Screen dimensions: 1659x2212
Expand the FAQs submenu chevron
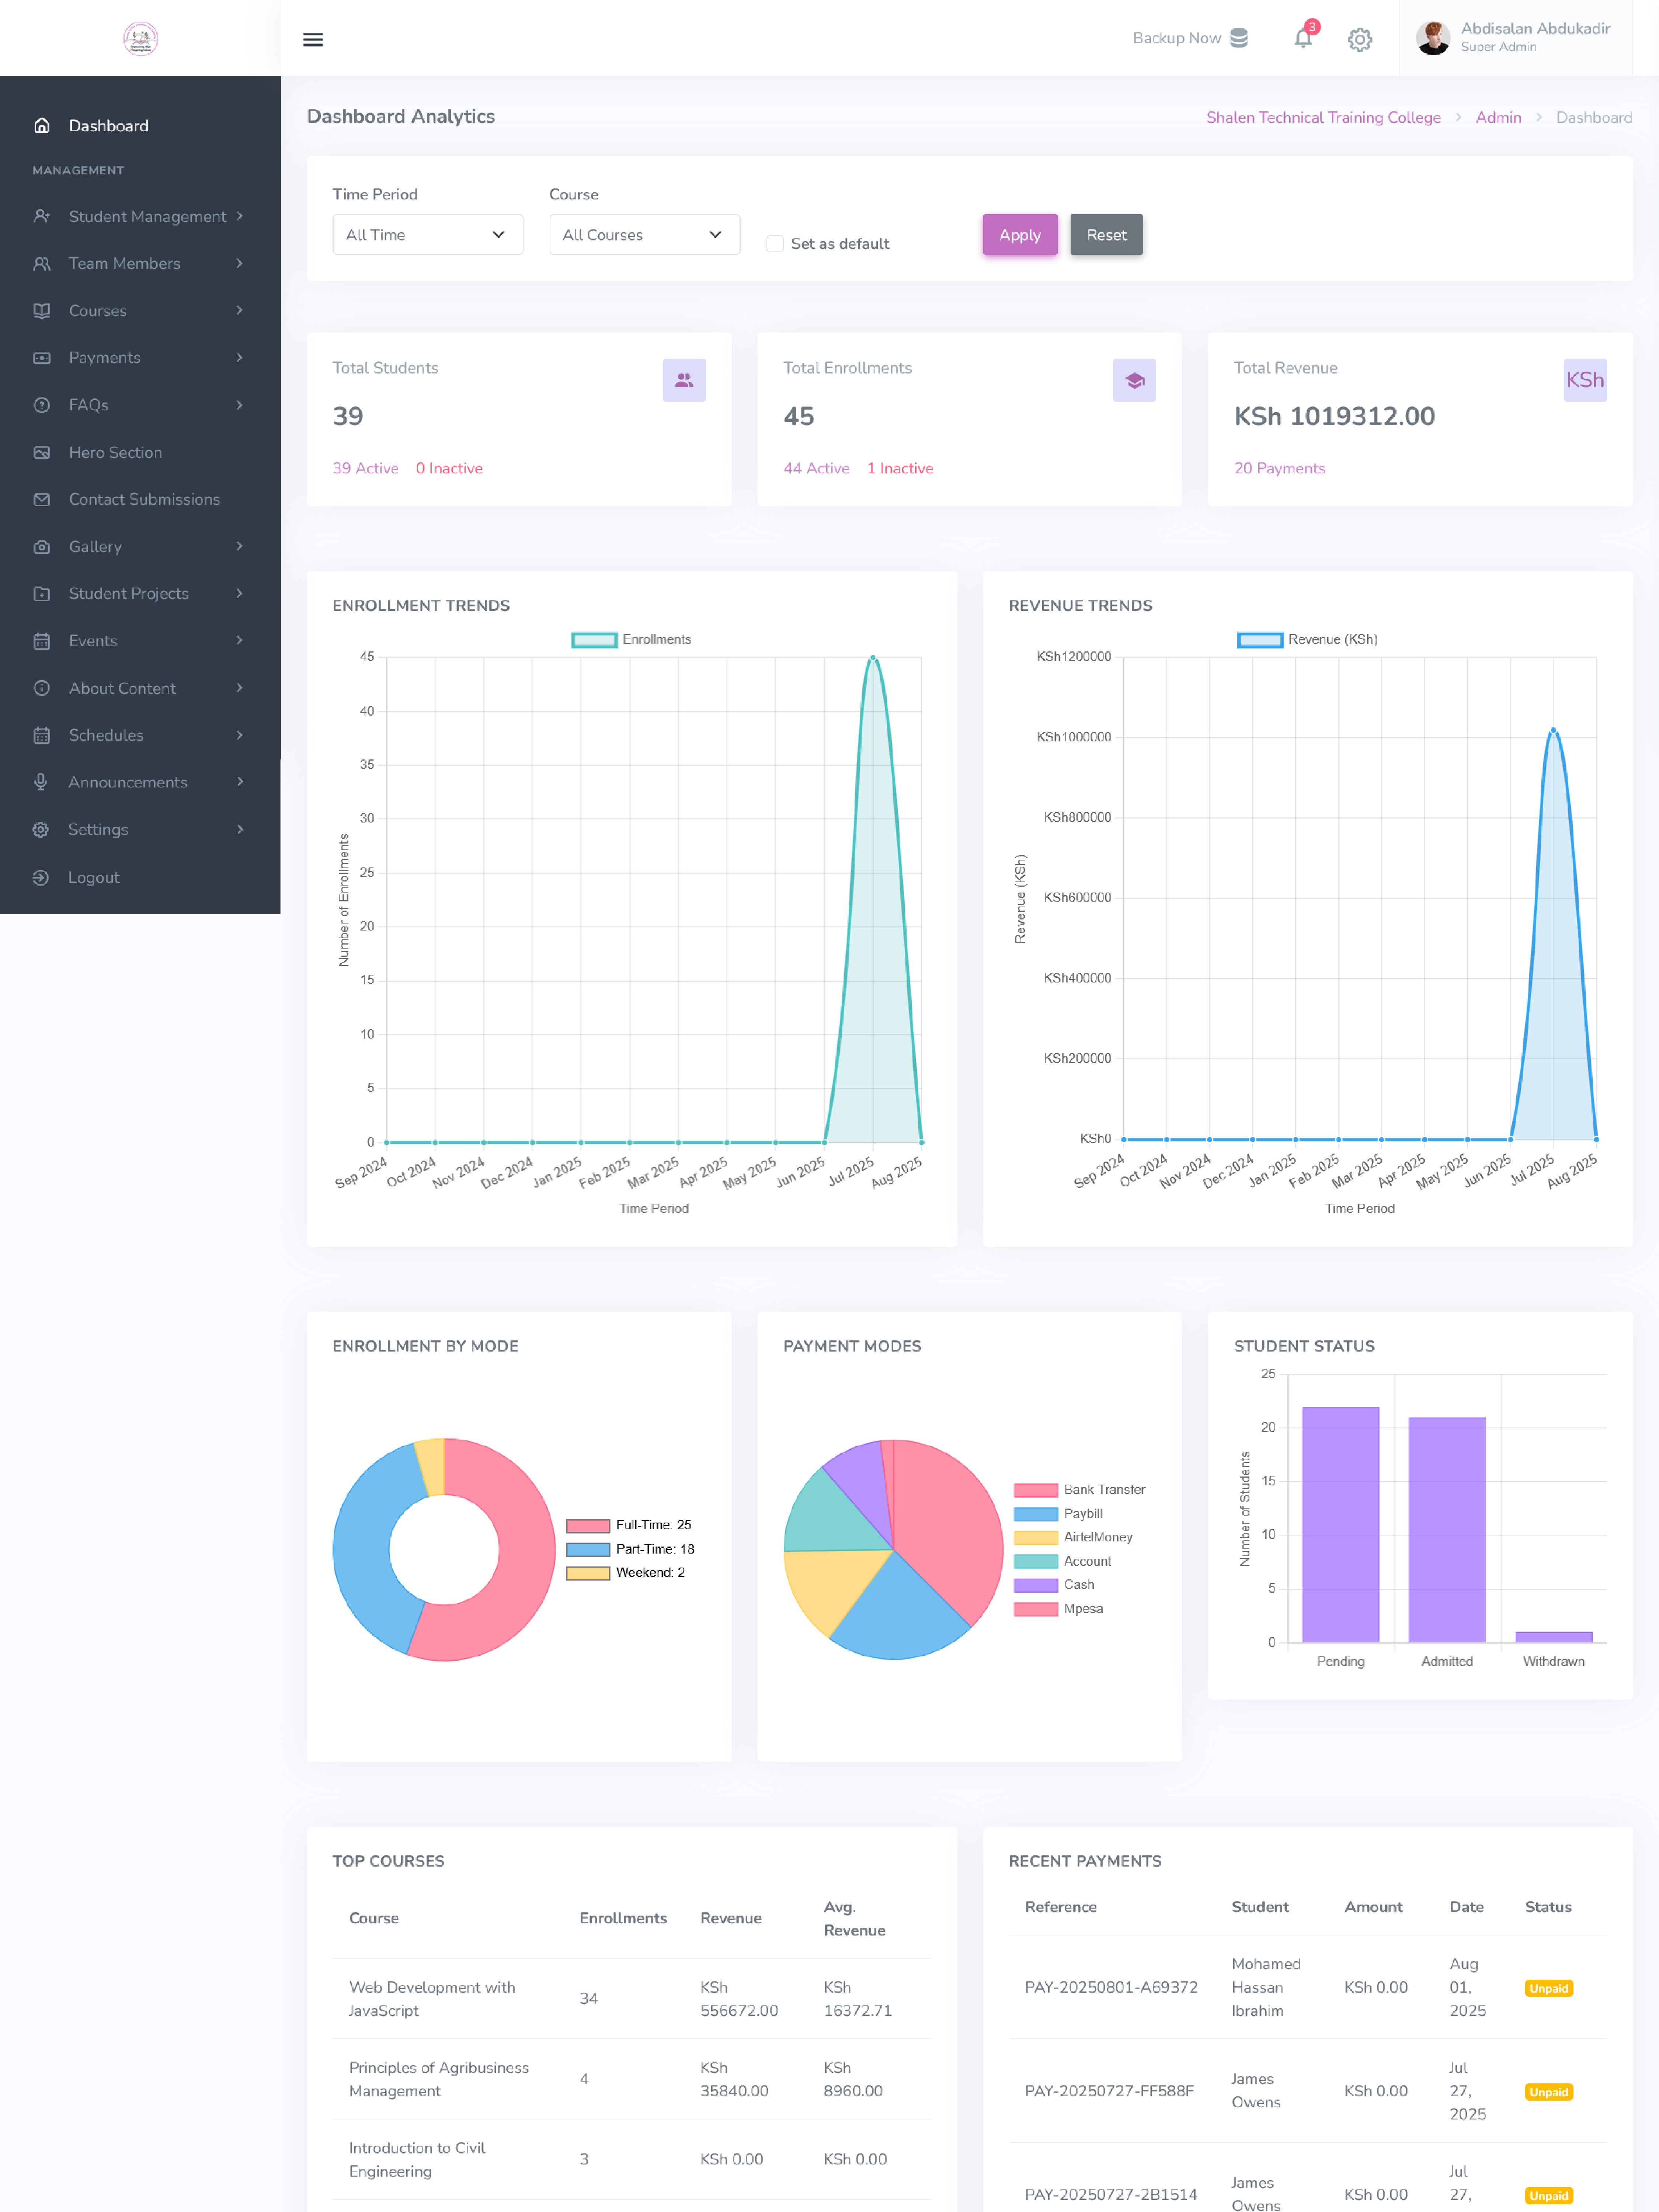pyautogui.click(x=239, y=405)
